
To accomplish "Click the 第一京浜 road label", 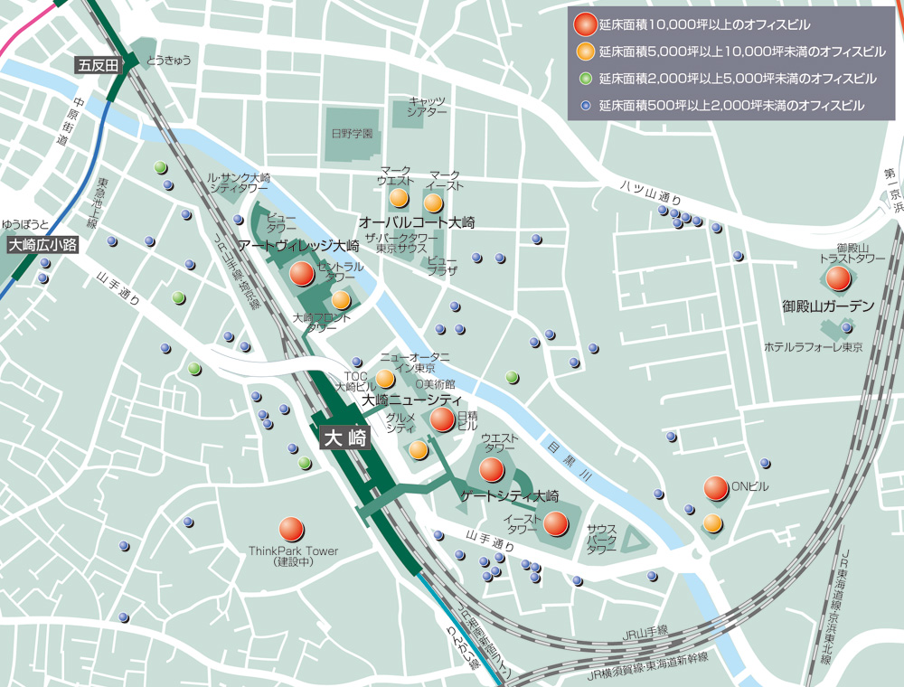I will click(x=892, y=192).
